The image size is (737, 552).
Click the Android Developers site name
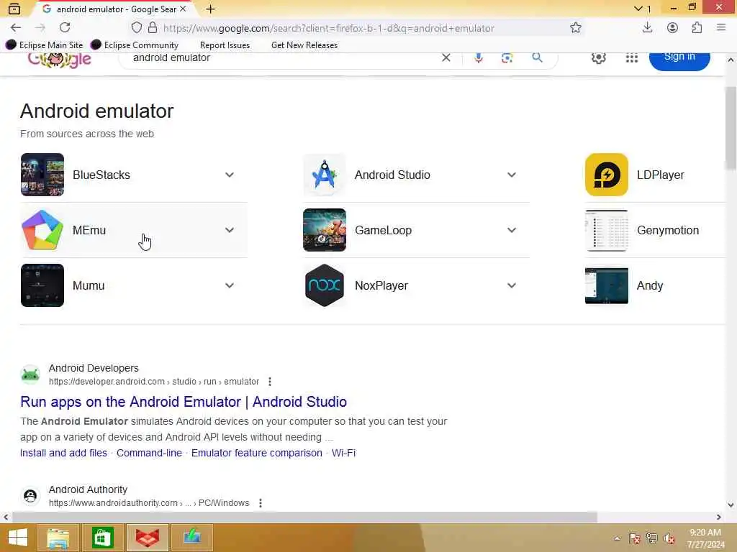(x=94, y=369)
